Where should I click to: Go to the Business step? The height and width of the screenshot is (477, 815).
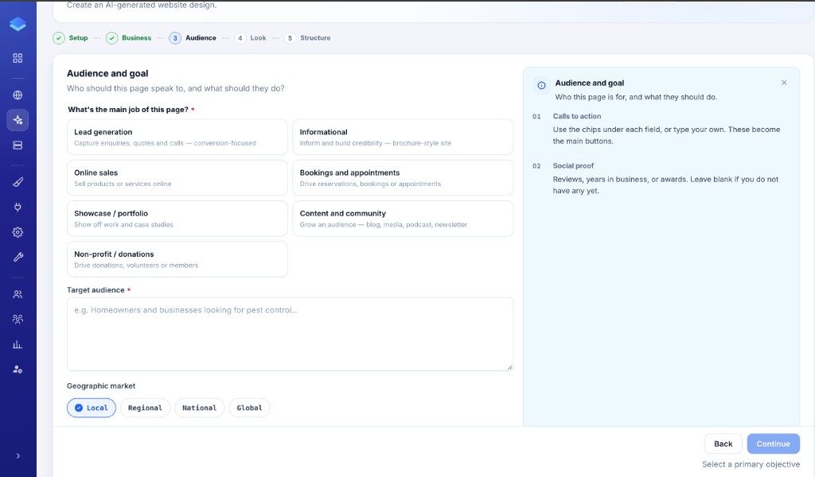[128, 38]
